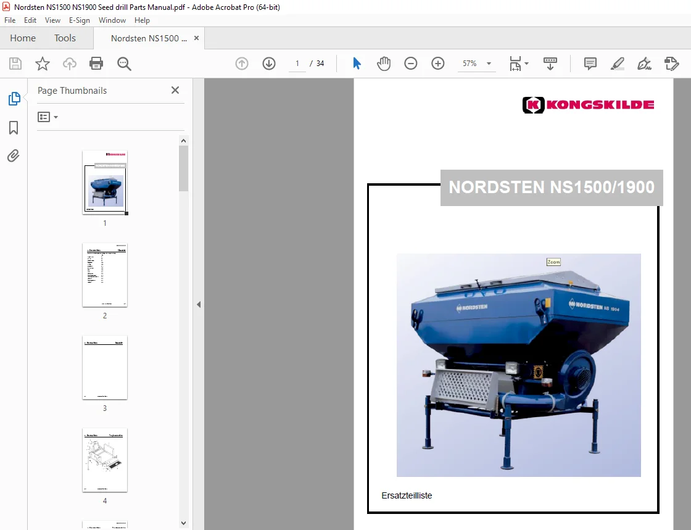Click the Save file icon
The width and height of the screenshot is (691, 530).
[15, 64]
